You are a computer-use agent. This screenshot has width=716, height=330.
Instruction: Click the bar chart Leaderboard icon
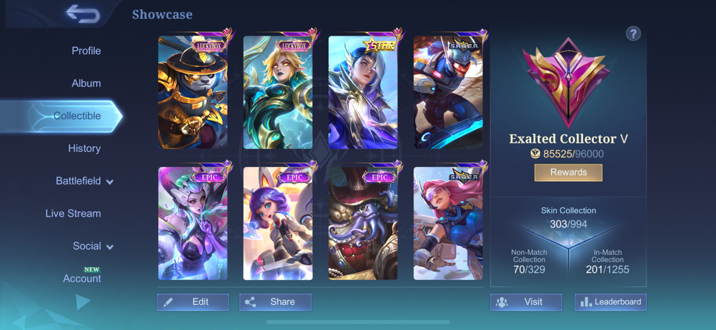[585, 301]
